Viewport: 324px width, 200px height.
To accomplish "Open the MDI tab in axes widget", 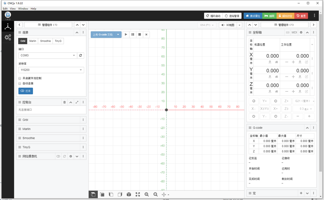I will click(x=294, y=33).
